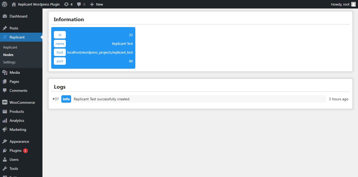358x177 pixels.
Task: Click the plus icon for New
Action: click(x=92, y=4)
